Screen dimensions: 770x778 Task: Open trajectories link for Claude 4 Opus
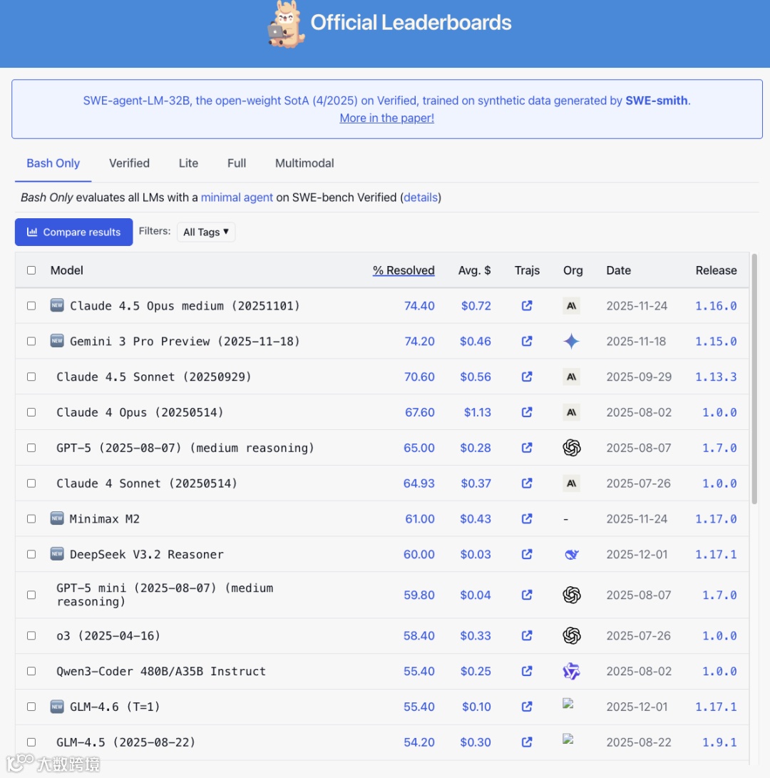(527, 412)
